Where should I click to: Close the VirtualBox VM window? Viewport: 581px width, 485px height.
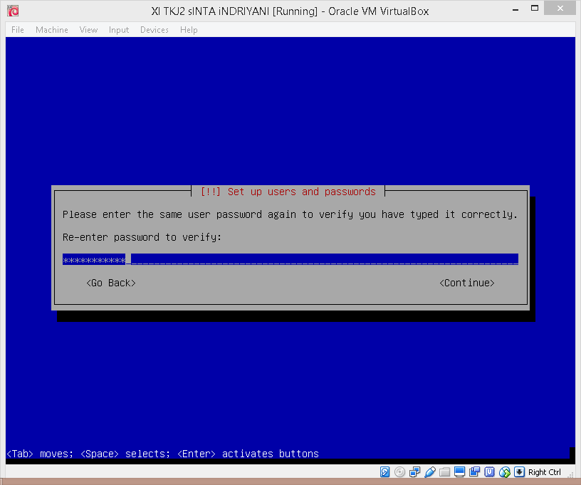[560, 8]
